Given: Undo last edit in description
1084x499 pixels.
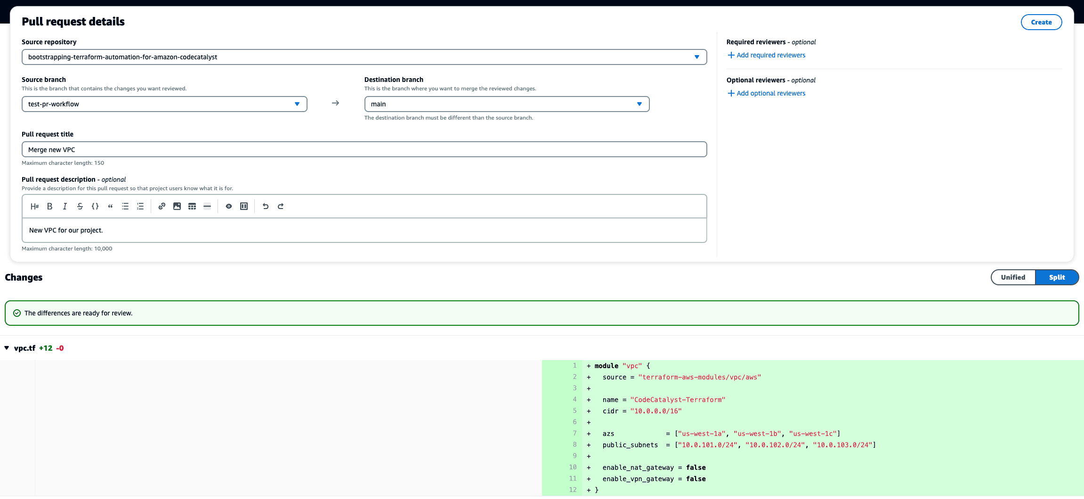Looking at the screenshot, I should (x=266, y=206).
